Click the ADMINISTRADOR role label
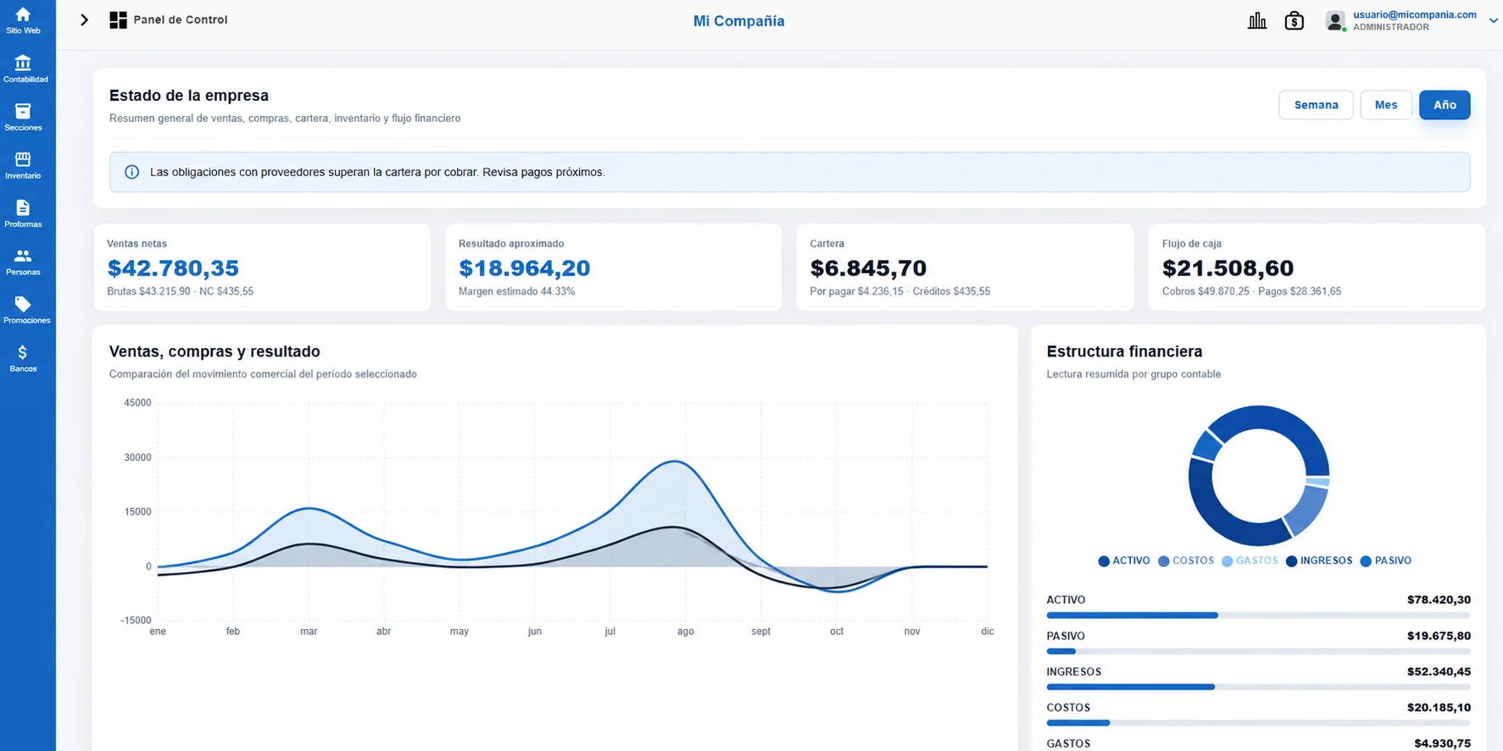This screenshot has height=751, width=1503. [1391, 27]
